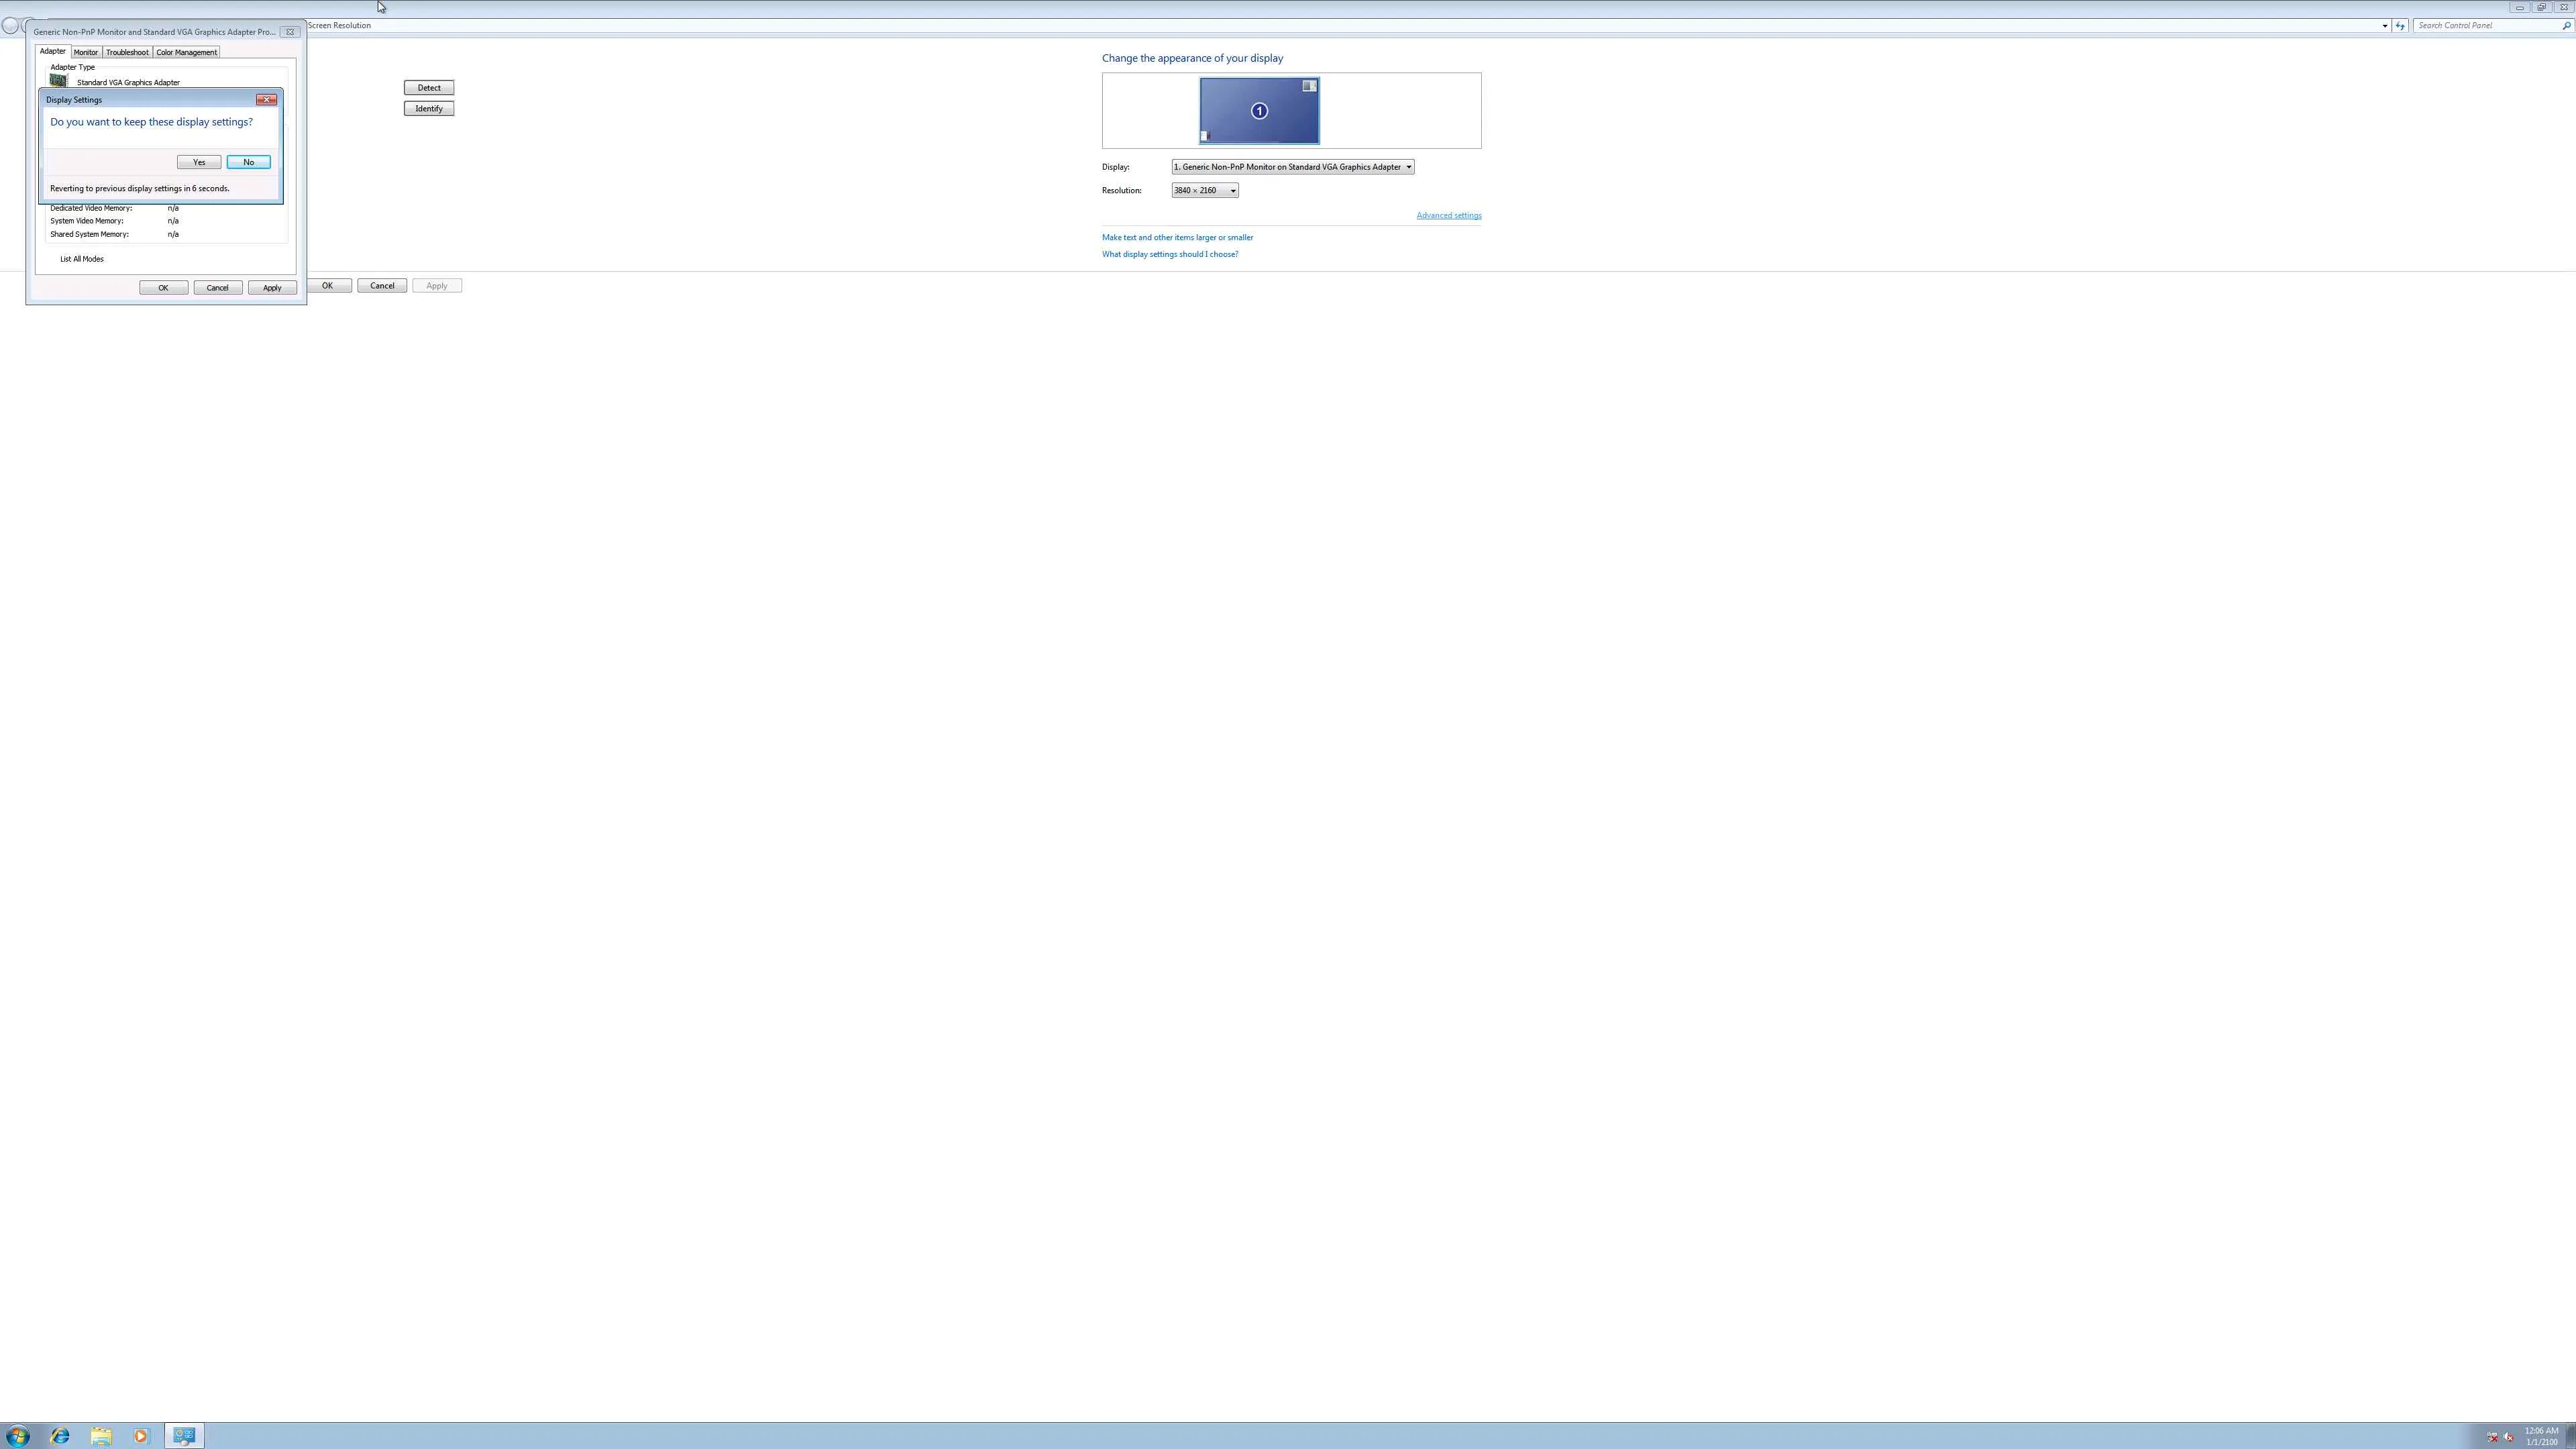
Task: Click No to revert display settings
Action: [x=248, y=162]
